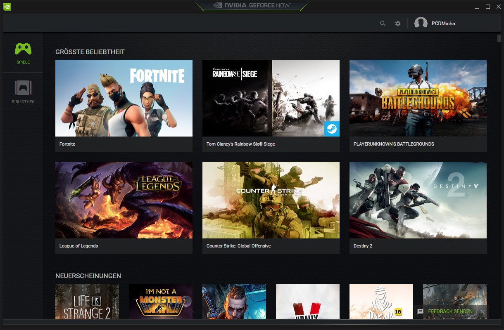Click the vertical scrollbar thumb

pos(499,38)
